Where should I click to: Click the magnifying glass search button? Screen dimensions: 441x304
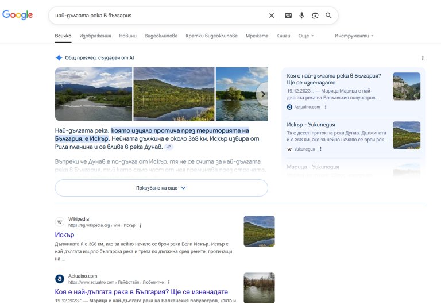tap(328, 16)
